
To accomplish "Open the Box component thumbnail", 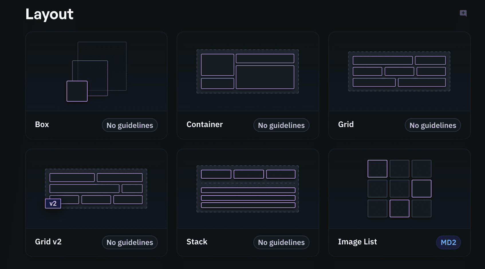I will 96,72.
